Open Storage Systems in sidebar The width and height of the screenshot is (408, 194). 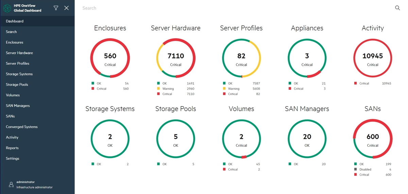click(37, 74)
